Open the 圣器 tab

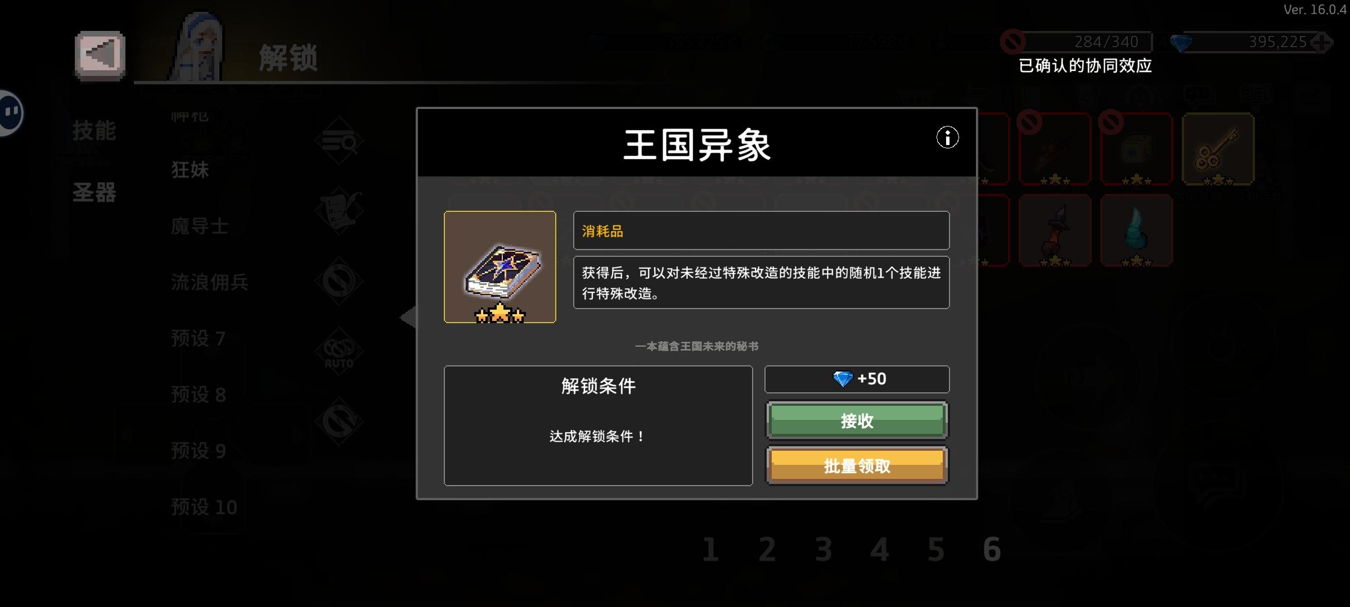pyautogui.click(x=94, y=192)
